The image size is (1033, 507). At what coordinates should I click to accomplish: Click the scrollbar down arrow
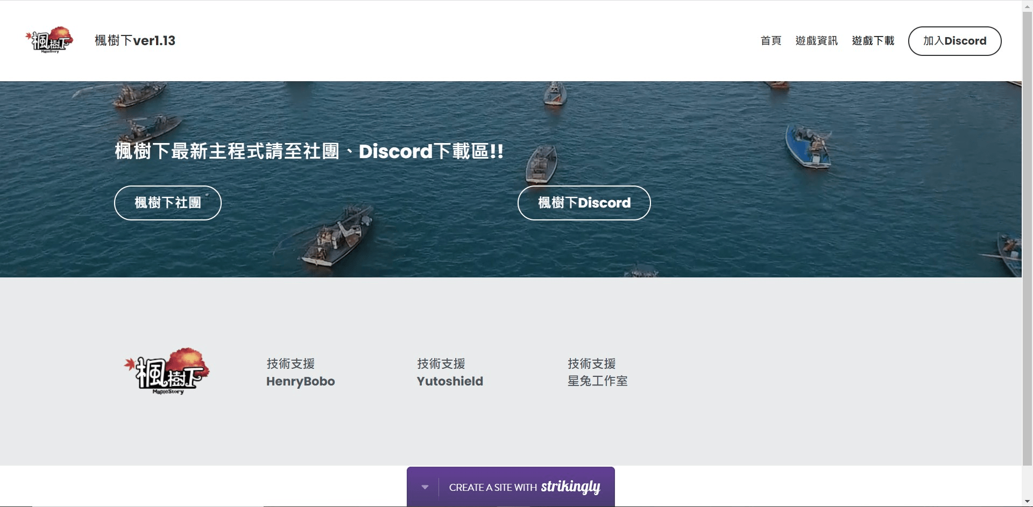(x=1027, y=501)
